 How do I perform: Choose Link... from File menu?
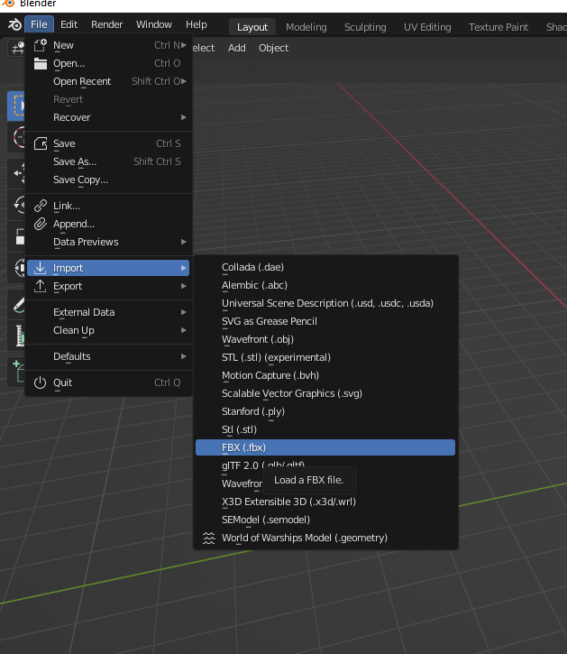click(108, 206)
